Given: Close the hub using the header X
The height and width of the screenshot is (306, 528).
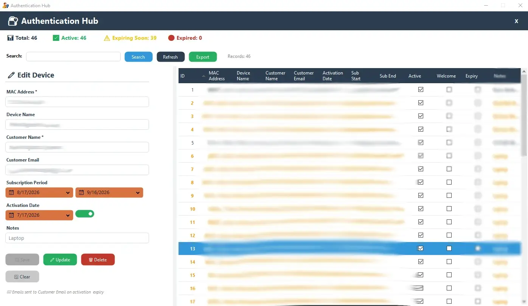Looking at the screenshot, I should click(516, 21).
